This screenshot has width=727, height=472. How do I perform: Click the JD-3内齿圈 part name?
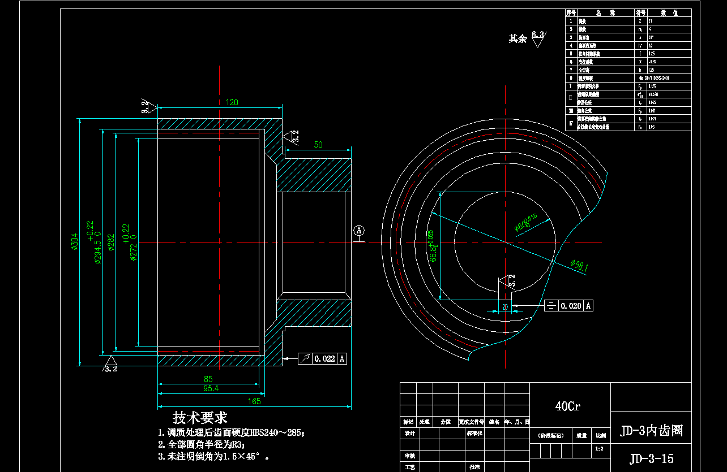coord(651,431)
